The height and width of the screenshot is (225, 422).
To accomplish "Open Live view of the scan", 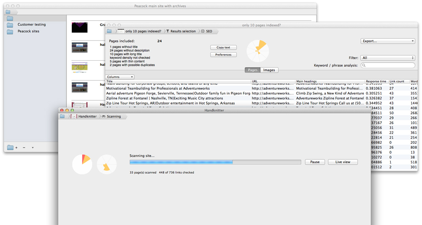I will [343, 162].
